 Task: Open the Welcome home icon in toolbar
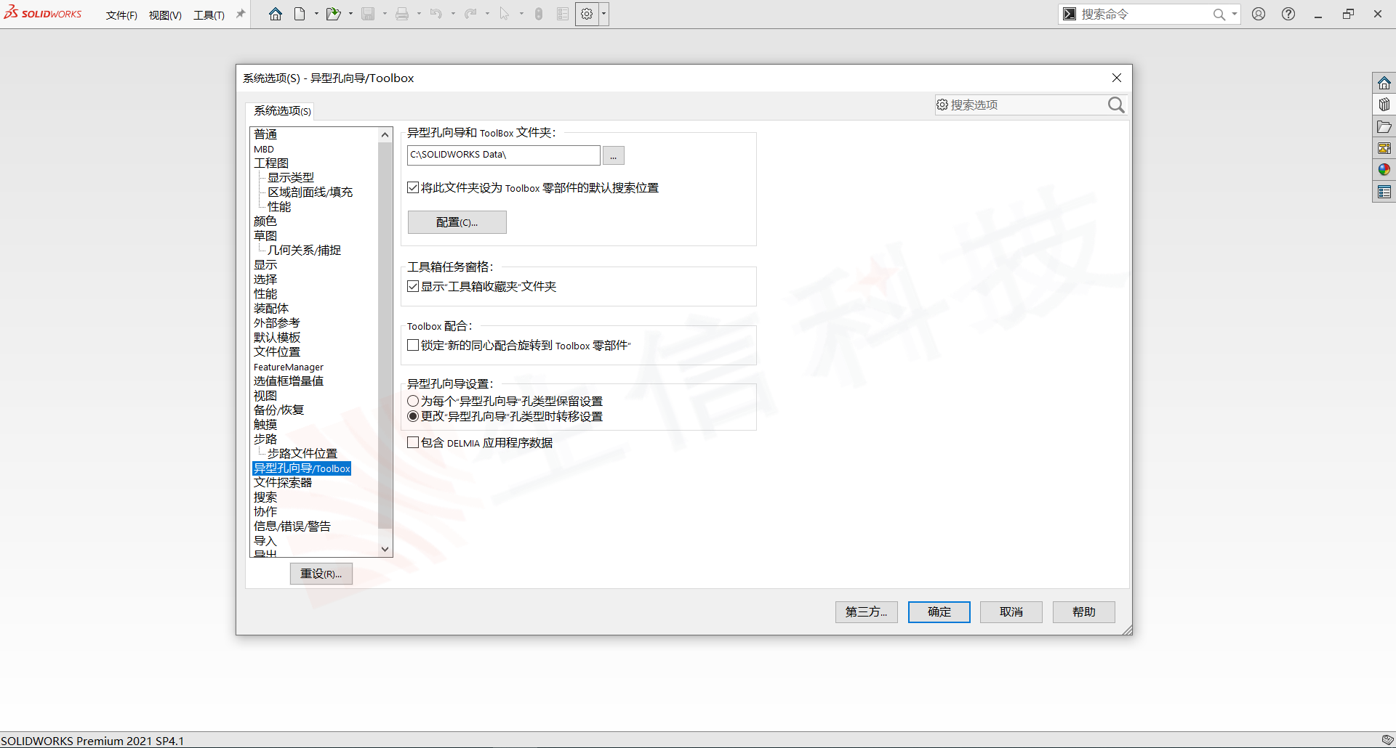pos(275,14)
